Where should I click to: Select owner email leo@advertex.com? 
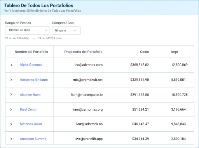click(x=89, y=65)
